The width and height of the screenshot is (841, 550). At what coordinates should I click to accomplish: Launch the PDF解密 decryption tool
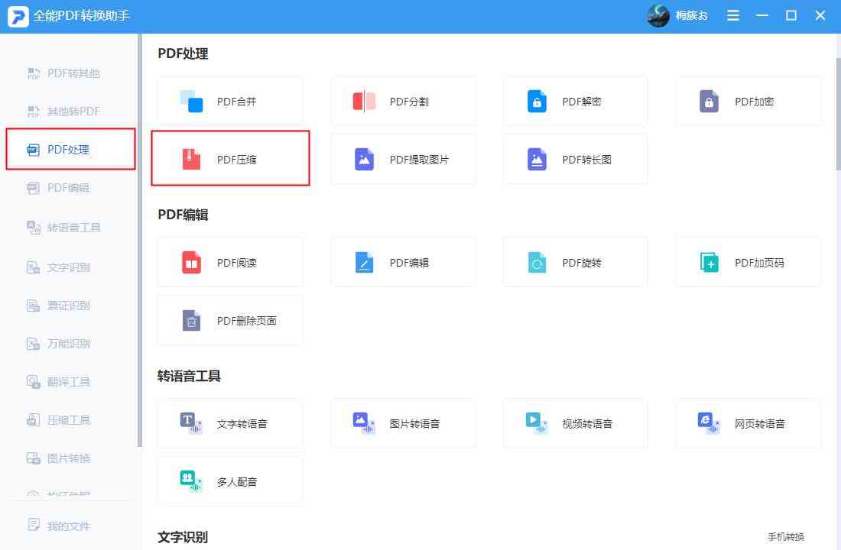click(575, 100)
